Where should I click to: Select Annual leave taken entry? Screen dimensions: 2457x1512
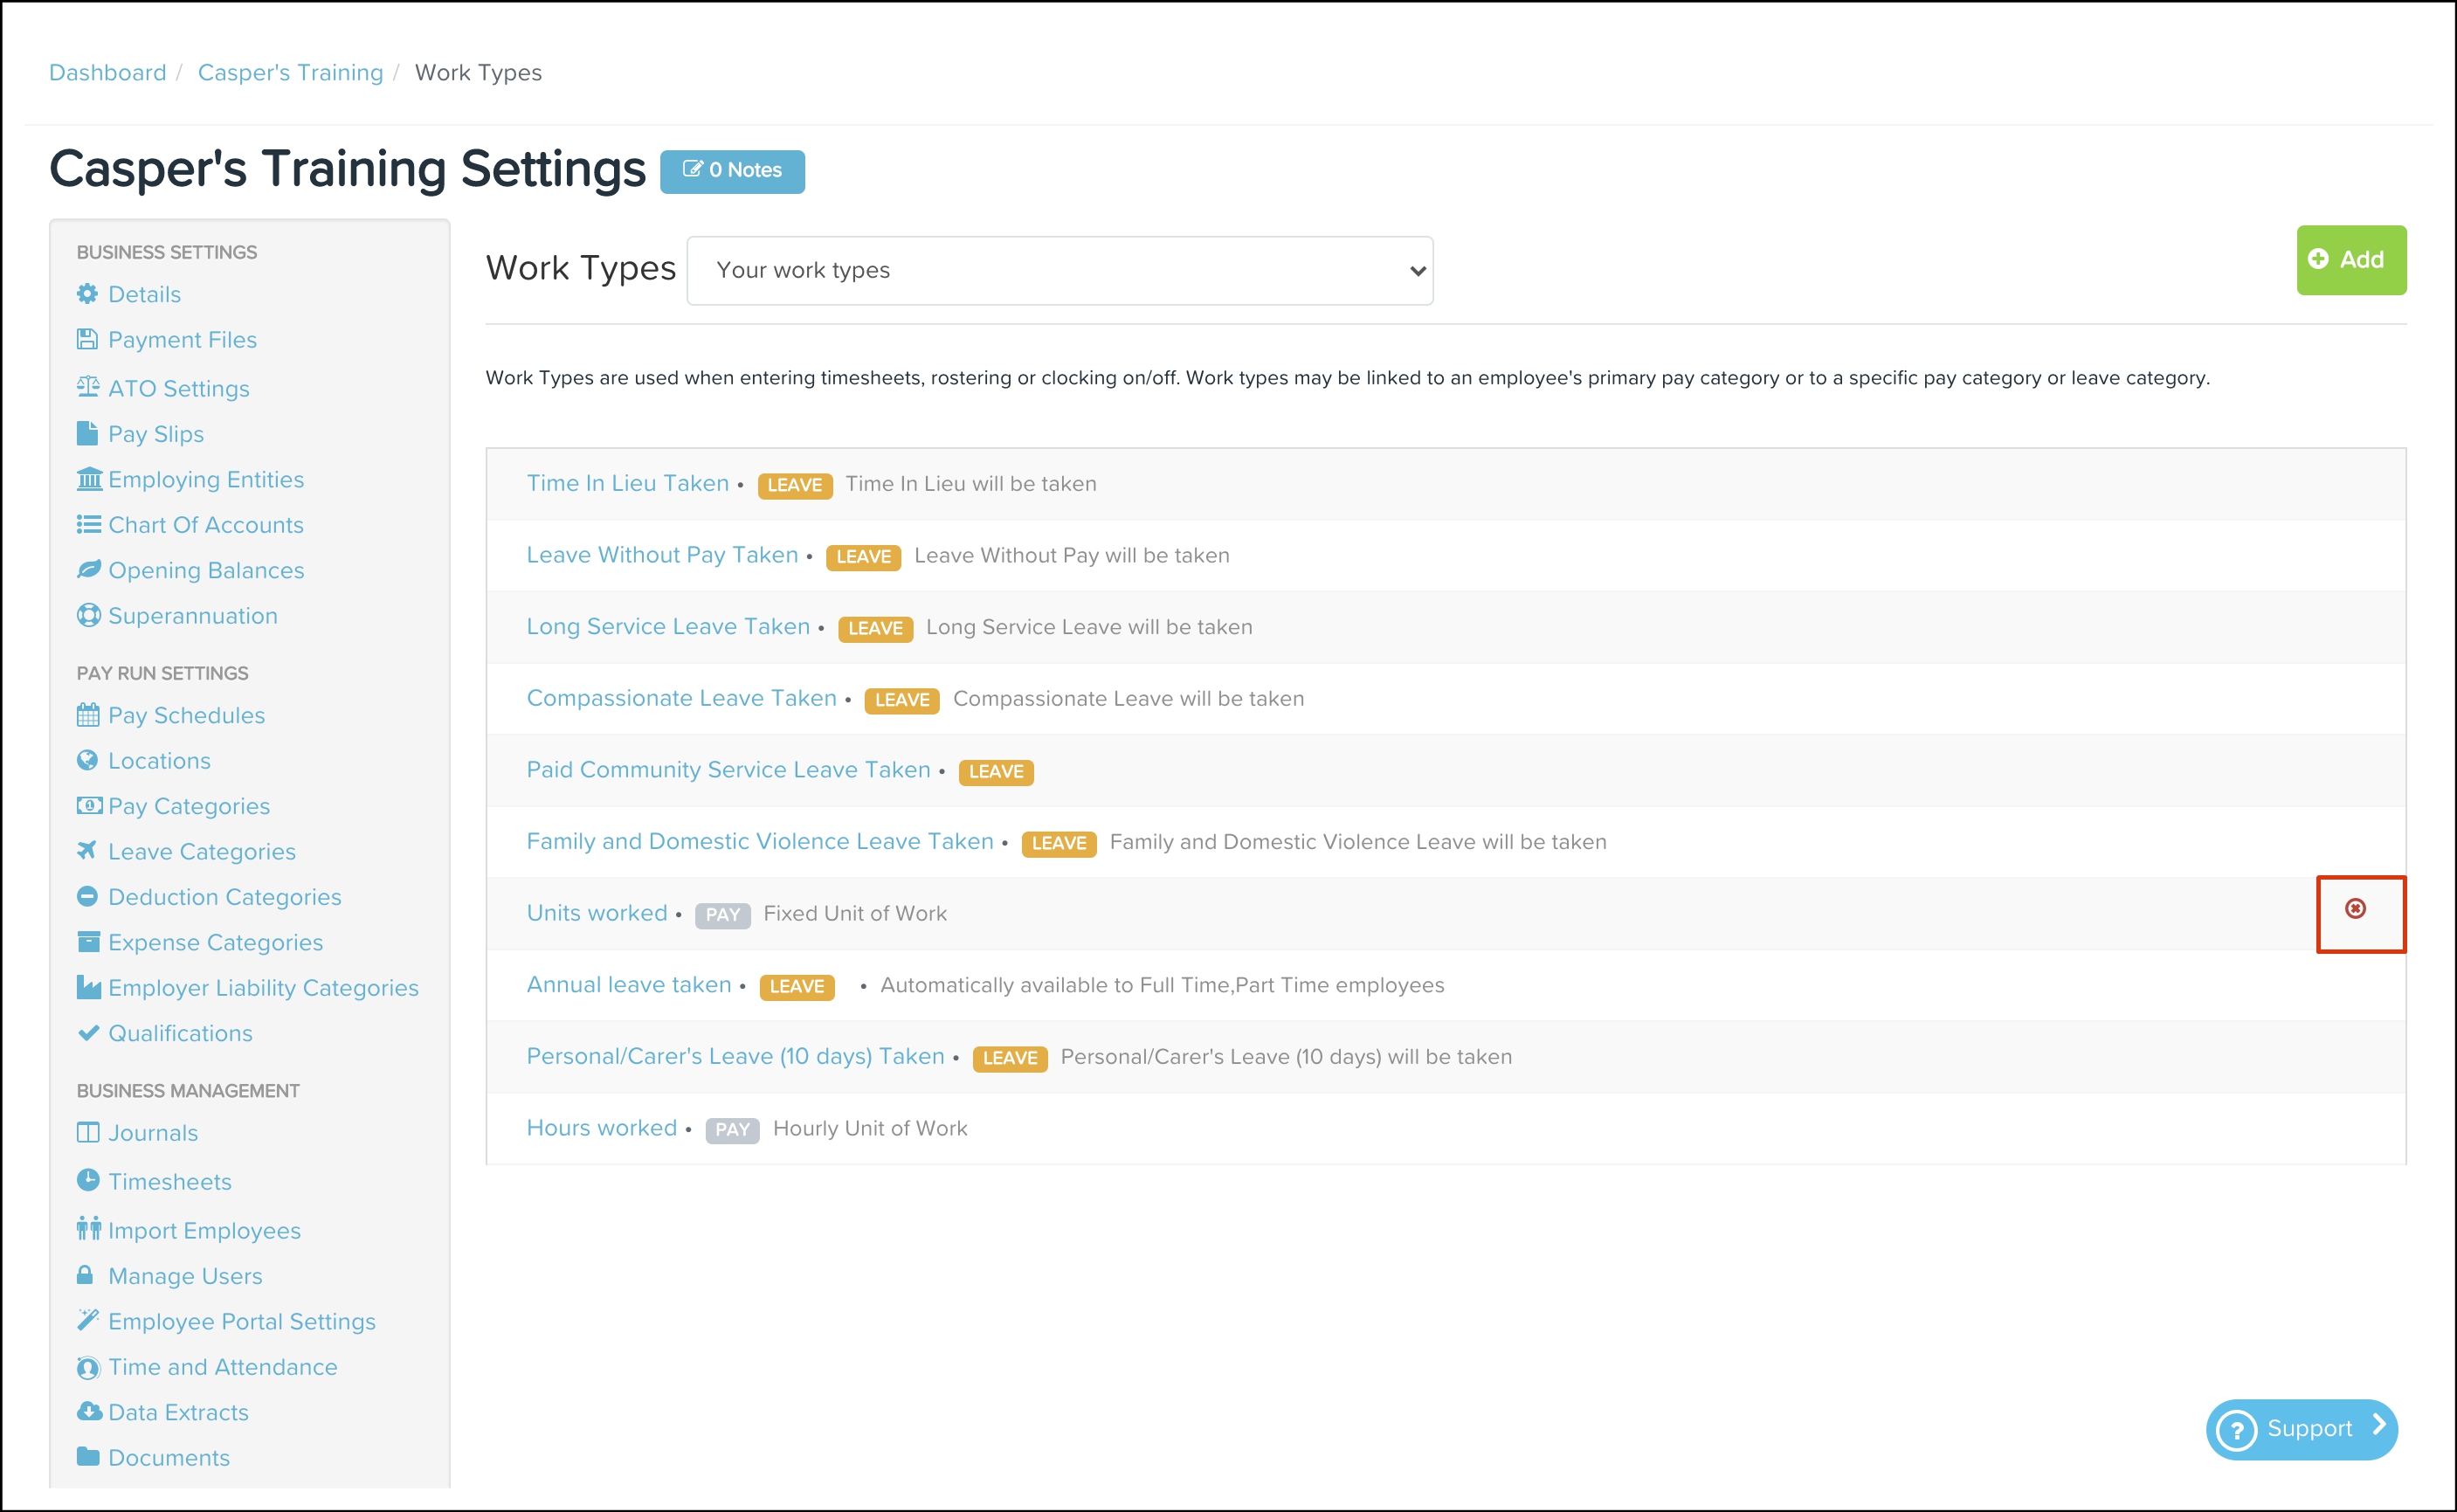(x=628, y=985)
